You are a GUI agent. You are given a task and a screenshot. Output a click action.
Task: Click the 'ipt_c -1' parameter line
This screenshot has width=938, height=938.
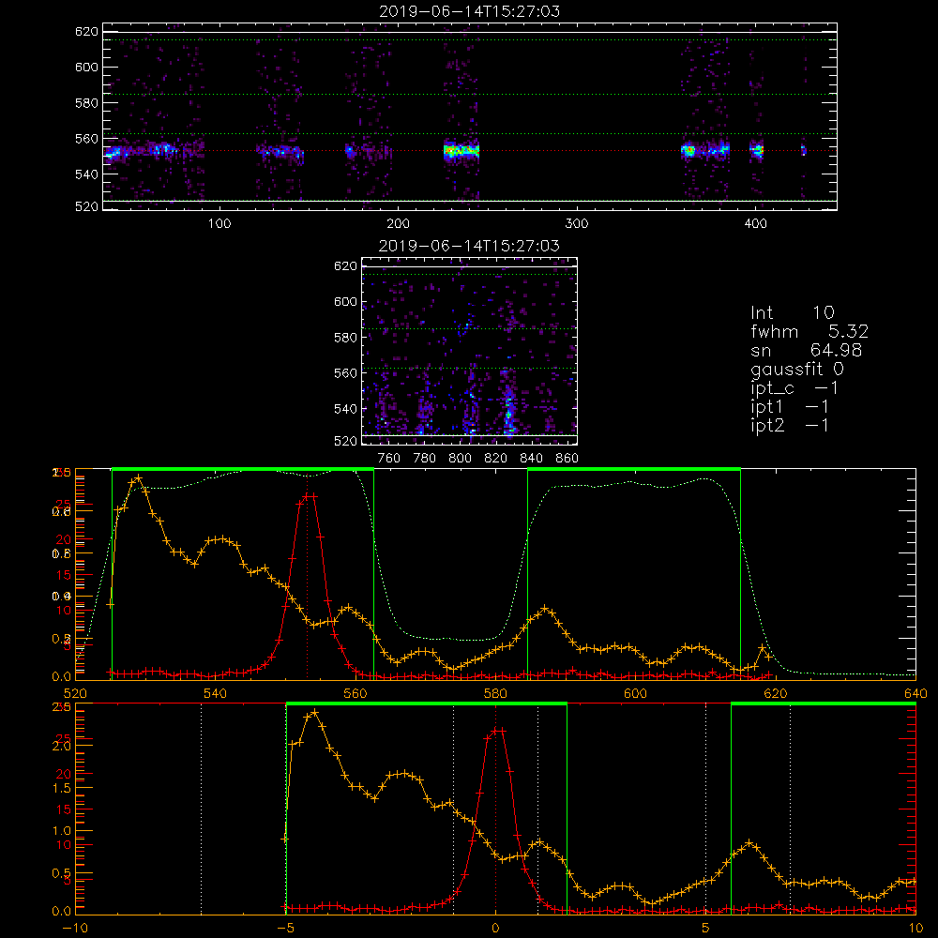coord(794,388)
